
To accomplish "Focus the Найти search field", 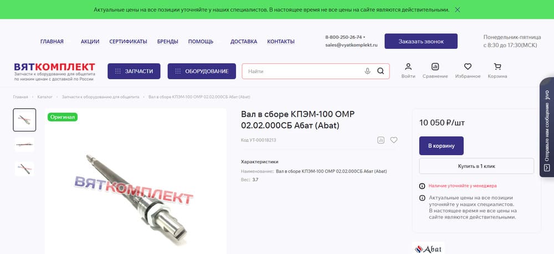I will (304, 71).
